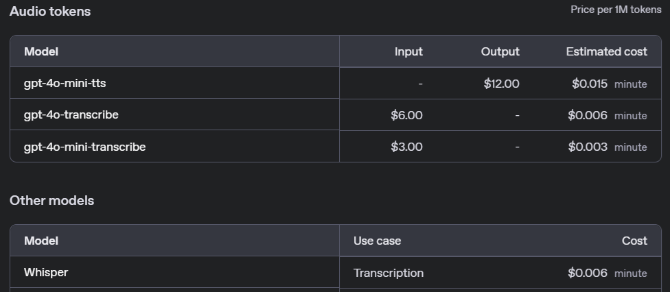Click the Other models heading

pos(51,201)
